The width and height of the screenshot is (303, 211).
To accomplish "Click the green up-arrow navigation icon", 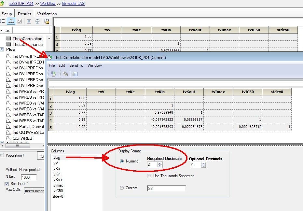I will point(2,3).
